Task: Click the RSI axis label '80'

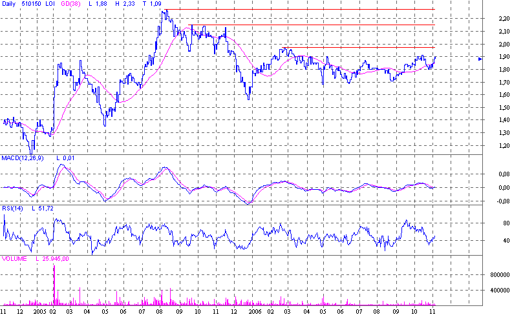Action: click(506, 223)
